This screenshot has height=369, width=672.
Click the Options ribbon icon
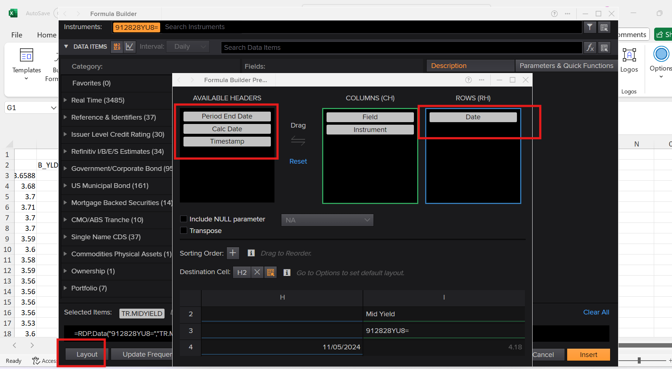click(661, 54)
